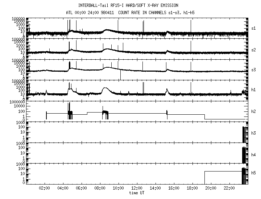Screen dimensions: 261x199
Task: Click the h2 burst cluster near 04:40
Action: pos(70,111)
